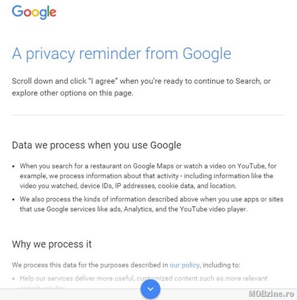Click the 'explore other options on this page' text

click(73, 93)
